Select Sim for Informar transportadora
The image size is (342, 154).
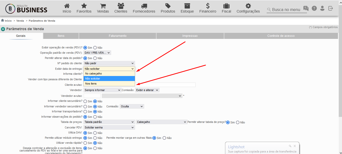(85, 112)
